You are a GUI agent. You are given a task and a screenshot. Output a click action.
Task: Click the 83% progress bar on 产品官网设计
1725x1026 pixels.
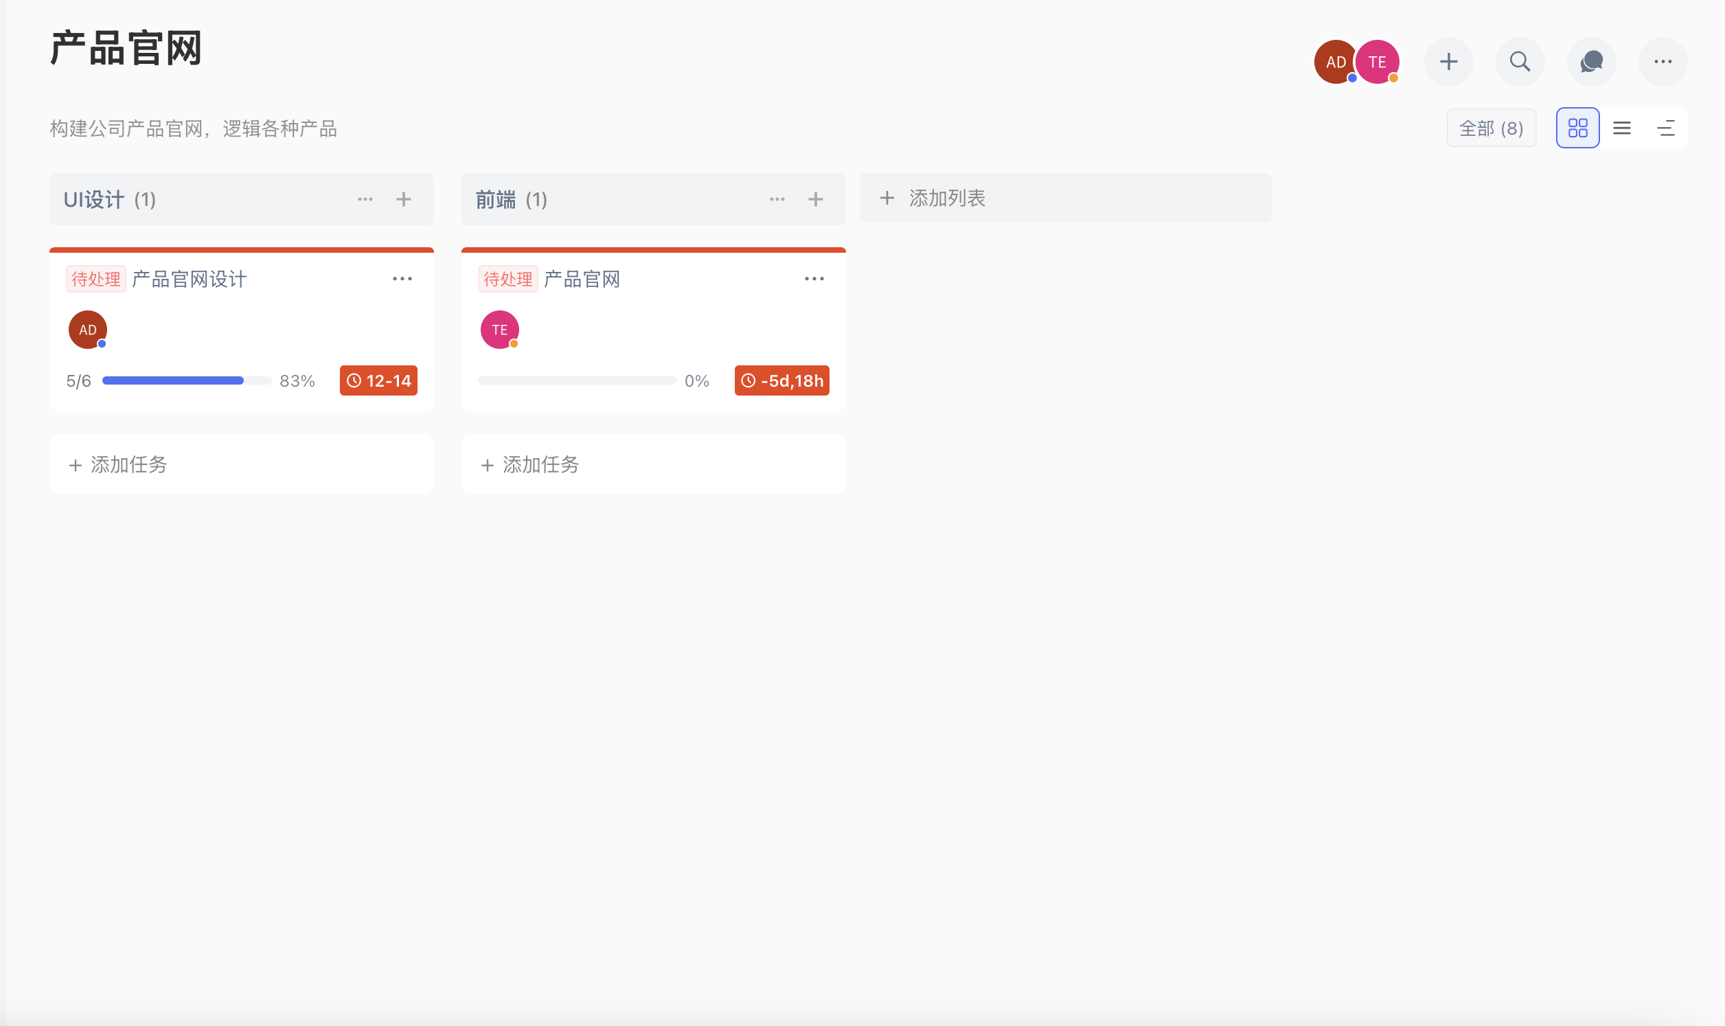187,380
